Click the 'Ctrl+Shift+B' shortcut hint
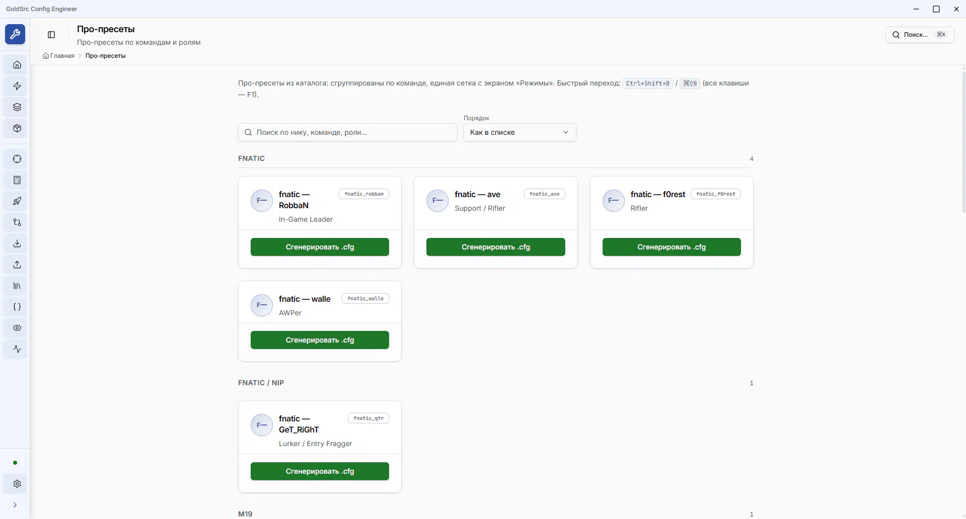966x519 pixels. coord(648,83)
